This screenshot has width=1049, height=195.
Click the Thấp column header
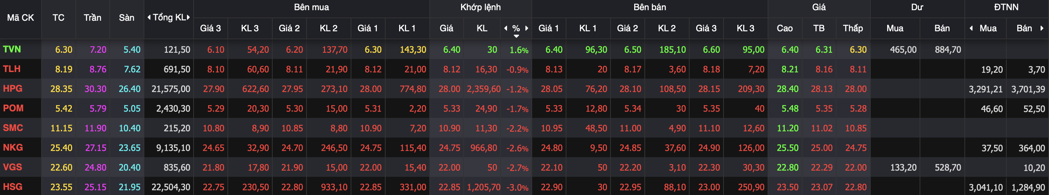[853, 28]
